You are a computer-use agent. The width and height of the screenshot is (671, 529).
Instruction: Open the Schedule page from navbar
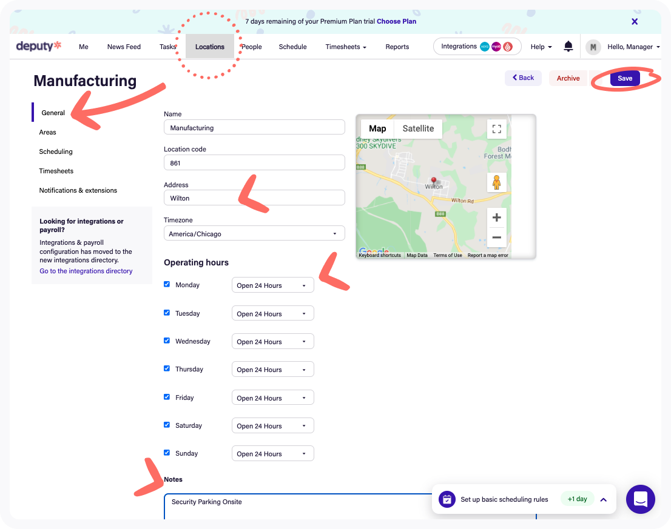coord(292,47)
